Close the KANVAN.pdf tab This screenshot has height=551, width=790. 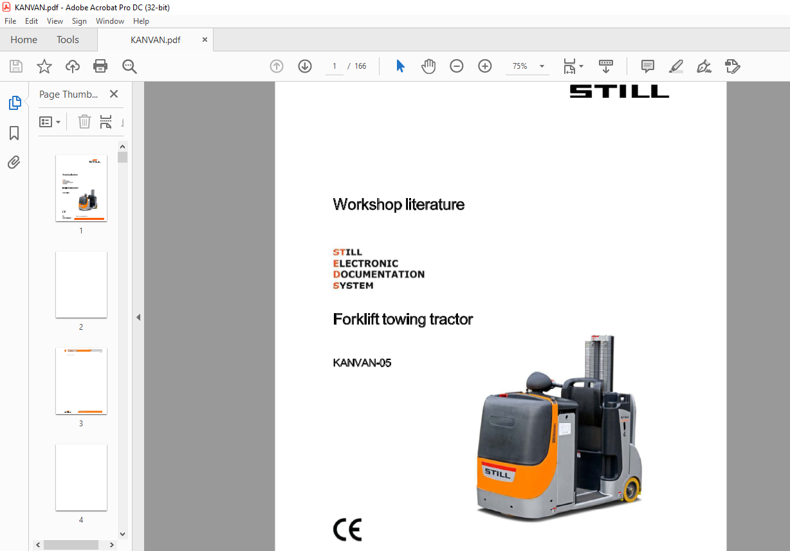[205, 40]
